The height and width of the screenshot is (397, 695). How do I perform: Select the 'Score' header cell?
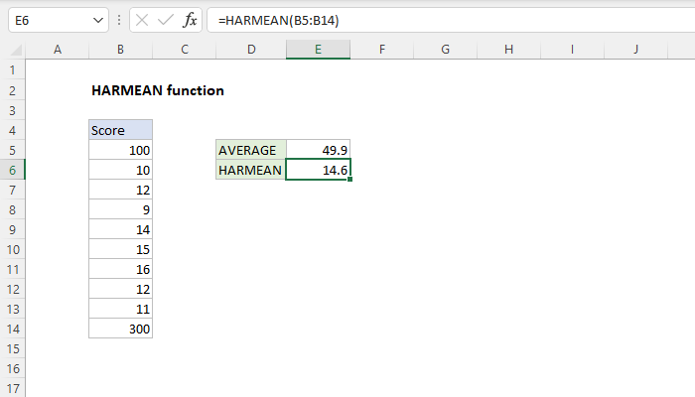coord(120,130)
